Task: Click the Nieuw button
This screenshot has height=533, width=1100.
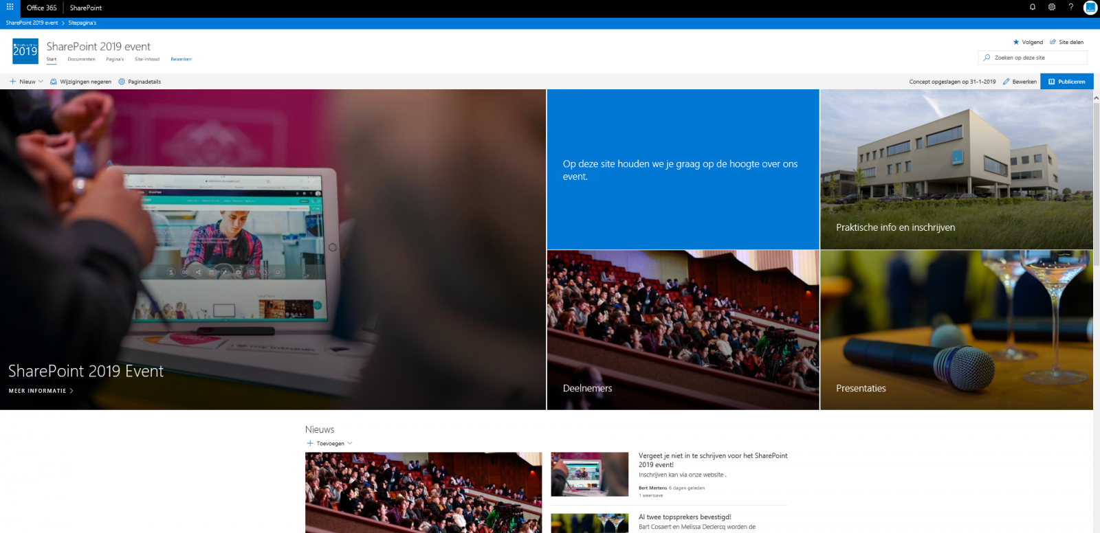Action: 26,82
